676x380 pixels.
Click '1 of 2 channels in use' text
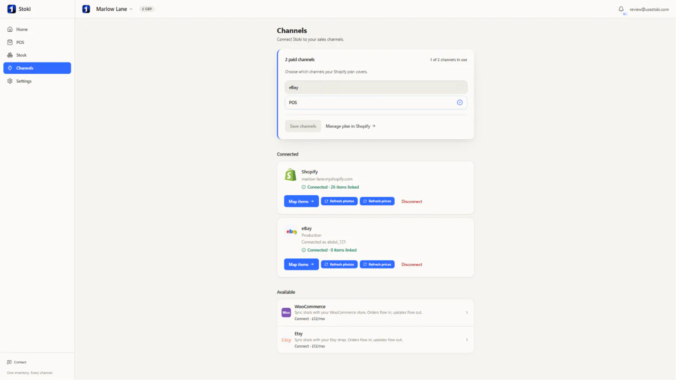(449, 60)
